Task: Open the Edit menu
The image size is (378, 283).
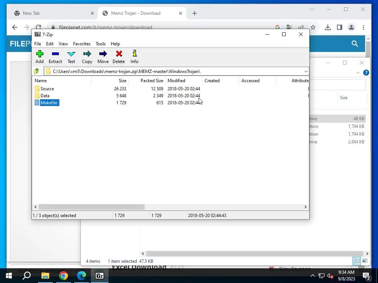Action: pos(50,44)
